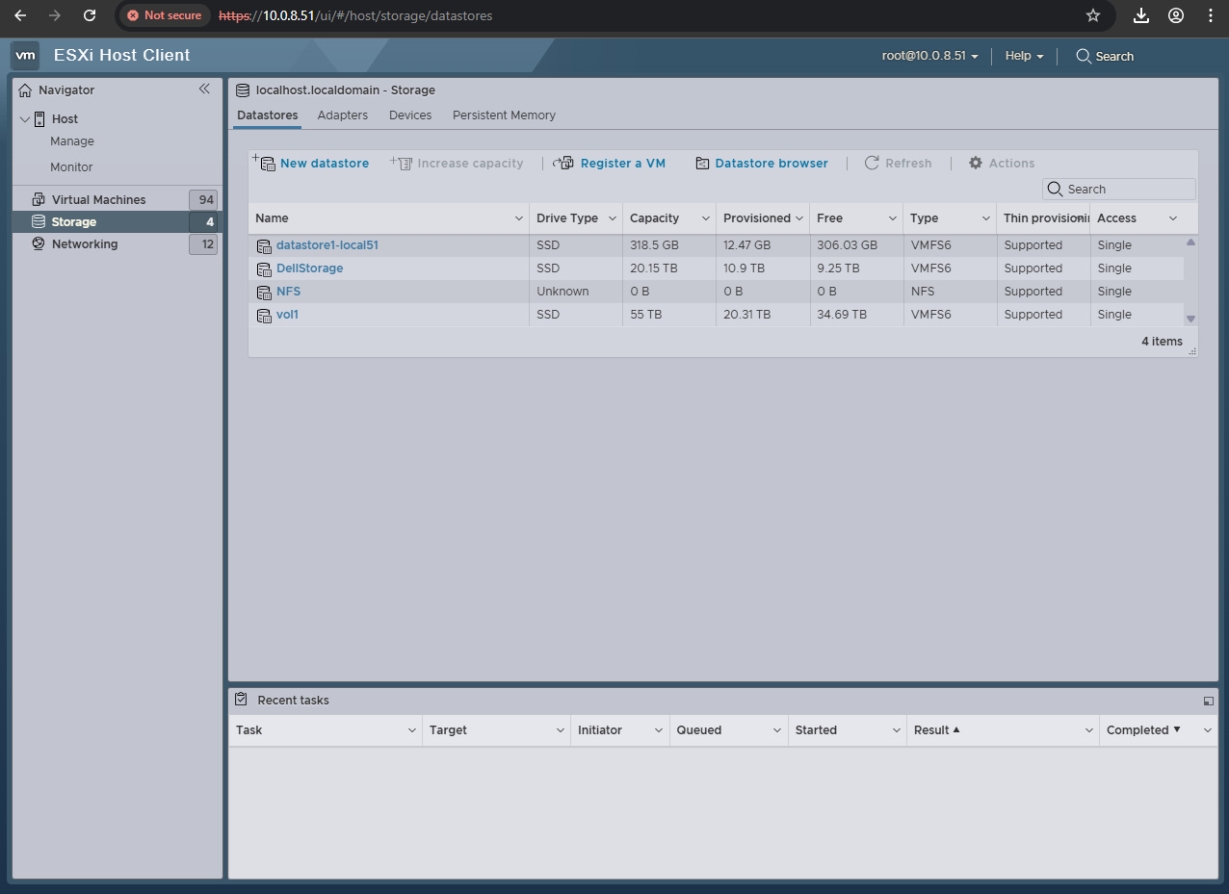Select Storage in the Navigator
The image size is (1229, 894).
74,222
